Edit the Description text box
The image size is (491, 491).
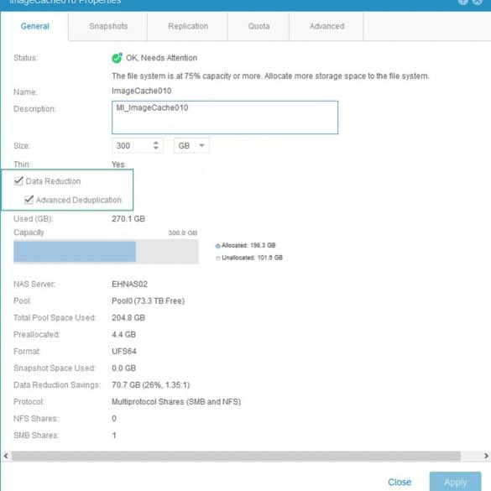[x=225, y=118]
